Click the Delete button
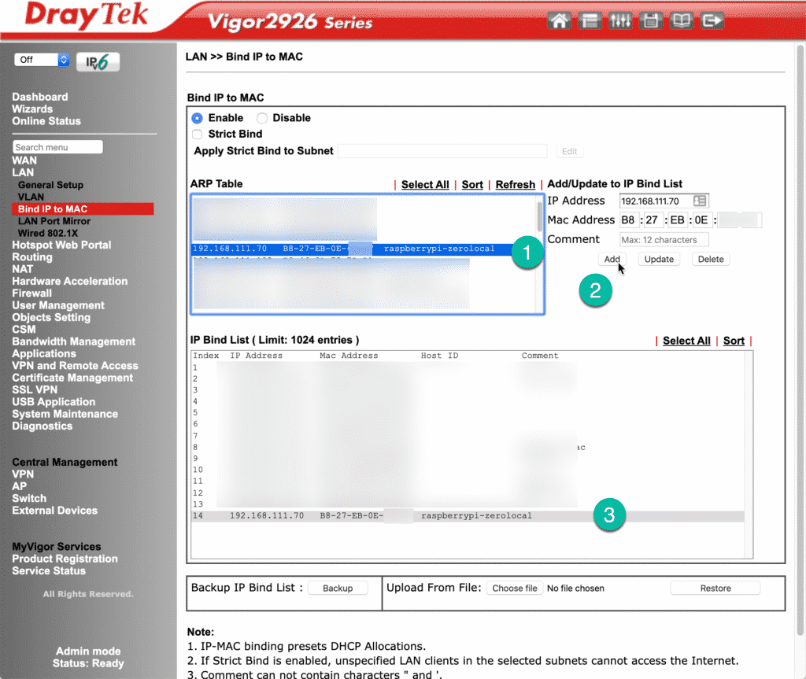The image size is (806, 679). [x=711, y=259]
